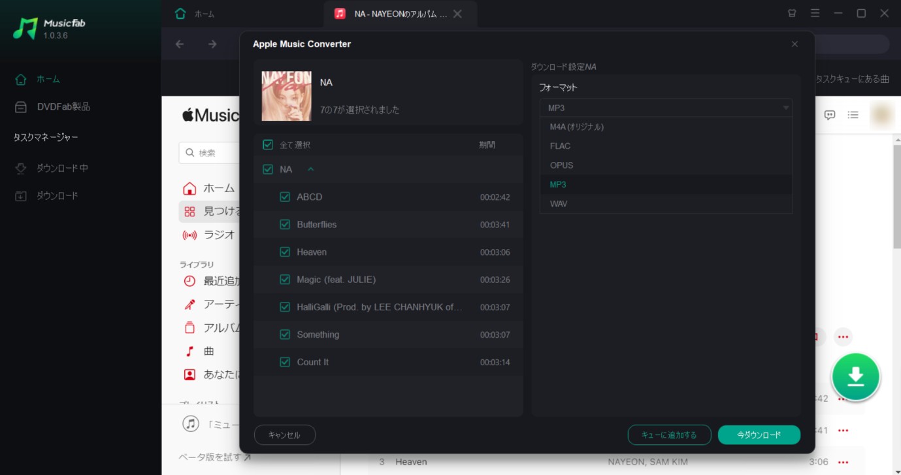Click the blurred user avatar
This screenshot has height=475, width=901.
882,114
